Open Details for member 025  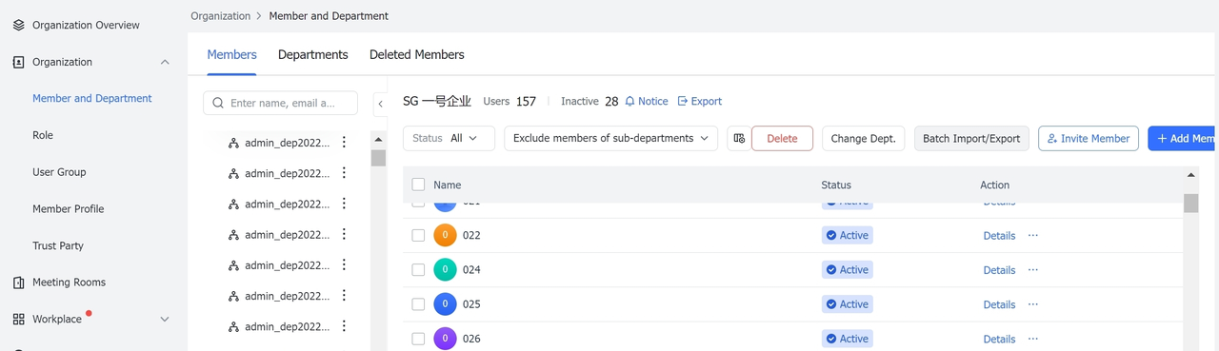[x=999, y=304]
